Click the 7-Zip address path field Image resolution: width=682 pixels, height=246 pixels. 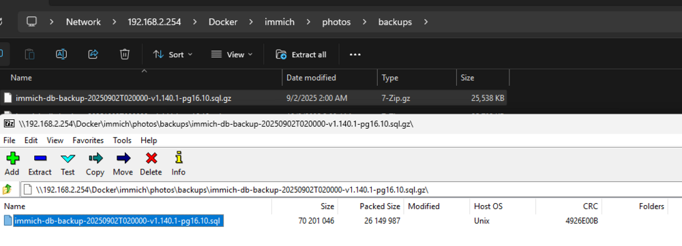click(x=351, y=189)
